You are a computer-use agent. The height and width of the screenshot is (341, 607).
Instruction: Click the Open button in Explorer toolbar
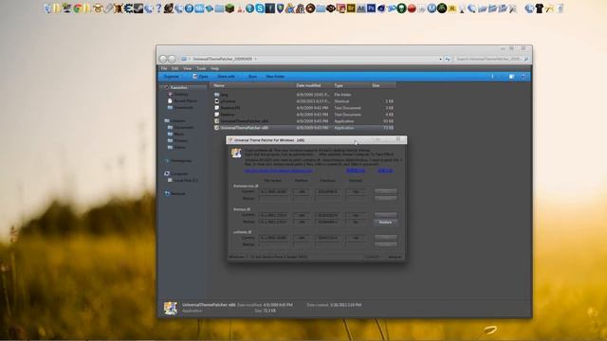(200, 77)
